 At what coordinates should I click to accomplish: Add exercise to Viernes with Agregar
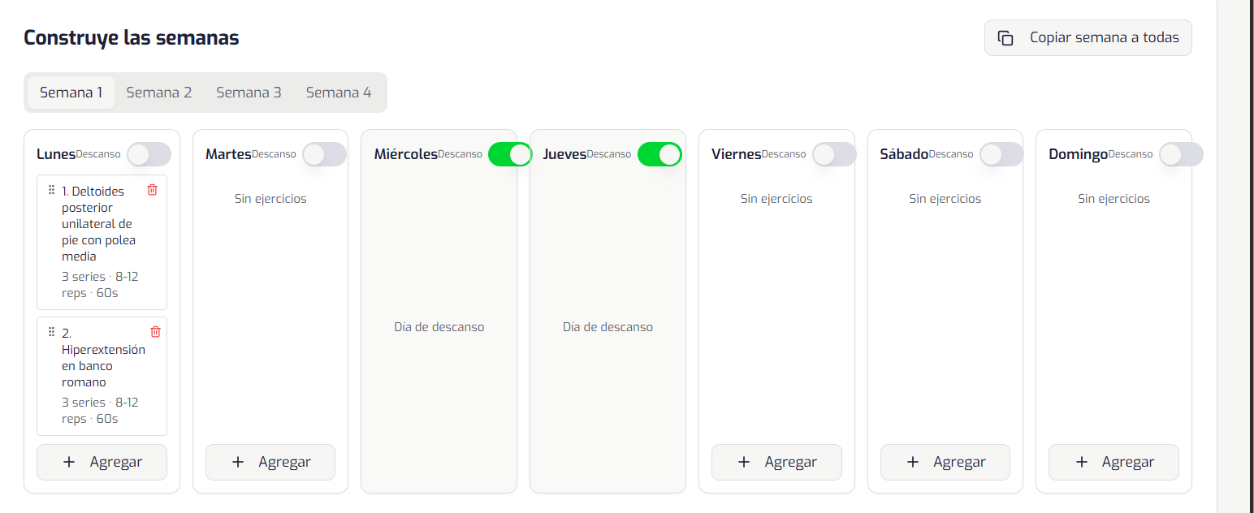[776, 462]
